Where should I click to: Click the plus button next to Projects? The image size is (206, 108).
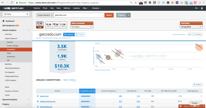click(x=129, y=15)
